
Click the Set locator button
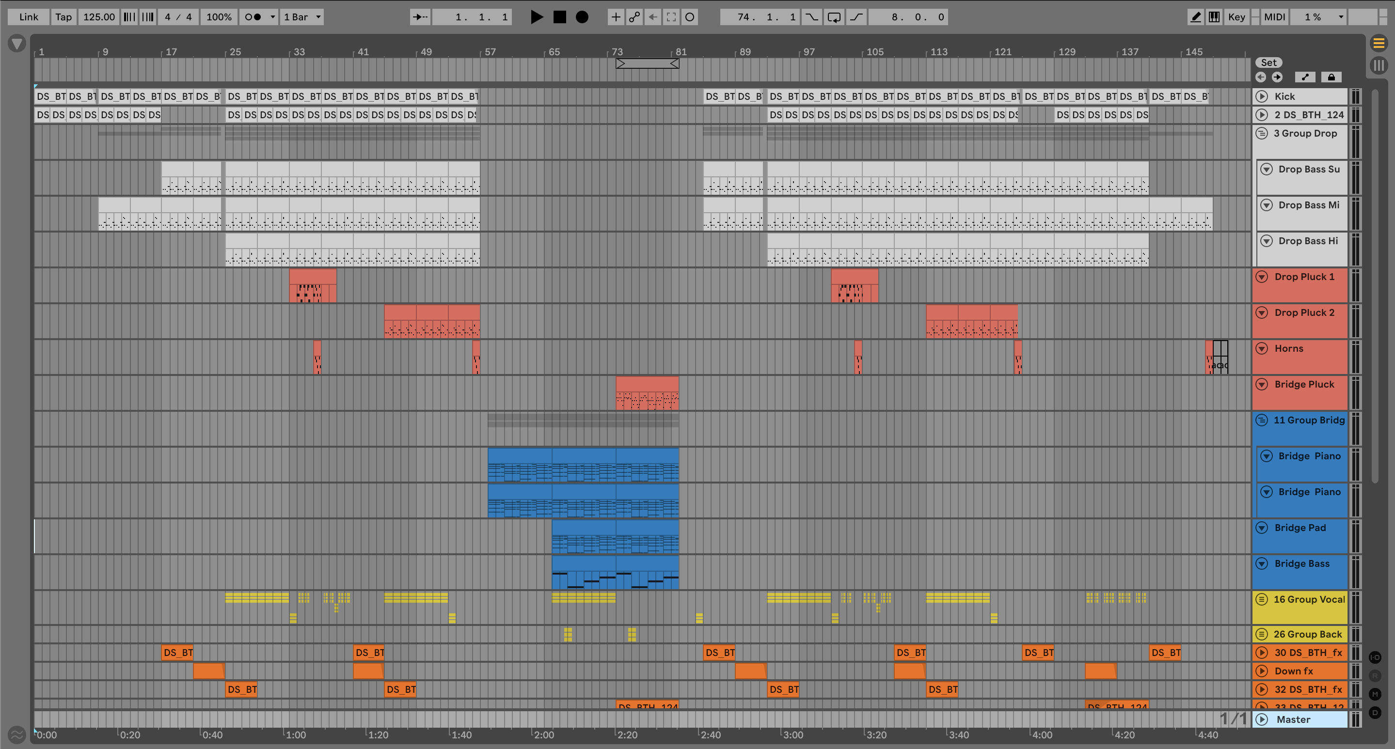click(x=1268, y=62)
